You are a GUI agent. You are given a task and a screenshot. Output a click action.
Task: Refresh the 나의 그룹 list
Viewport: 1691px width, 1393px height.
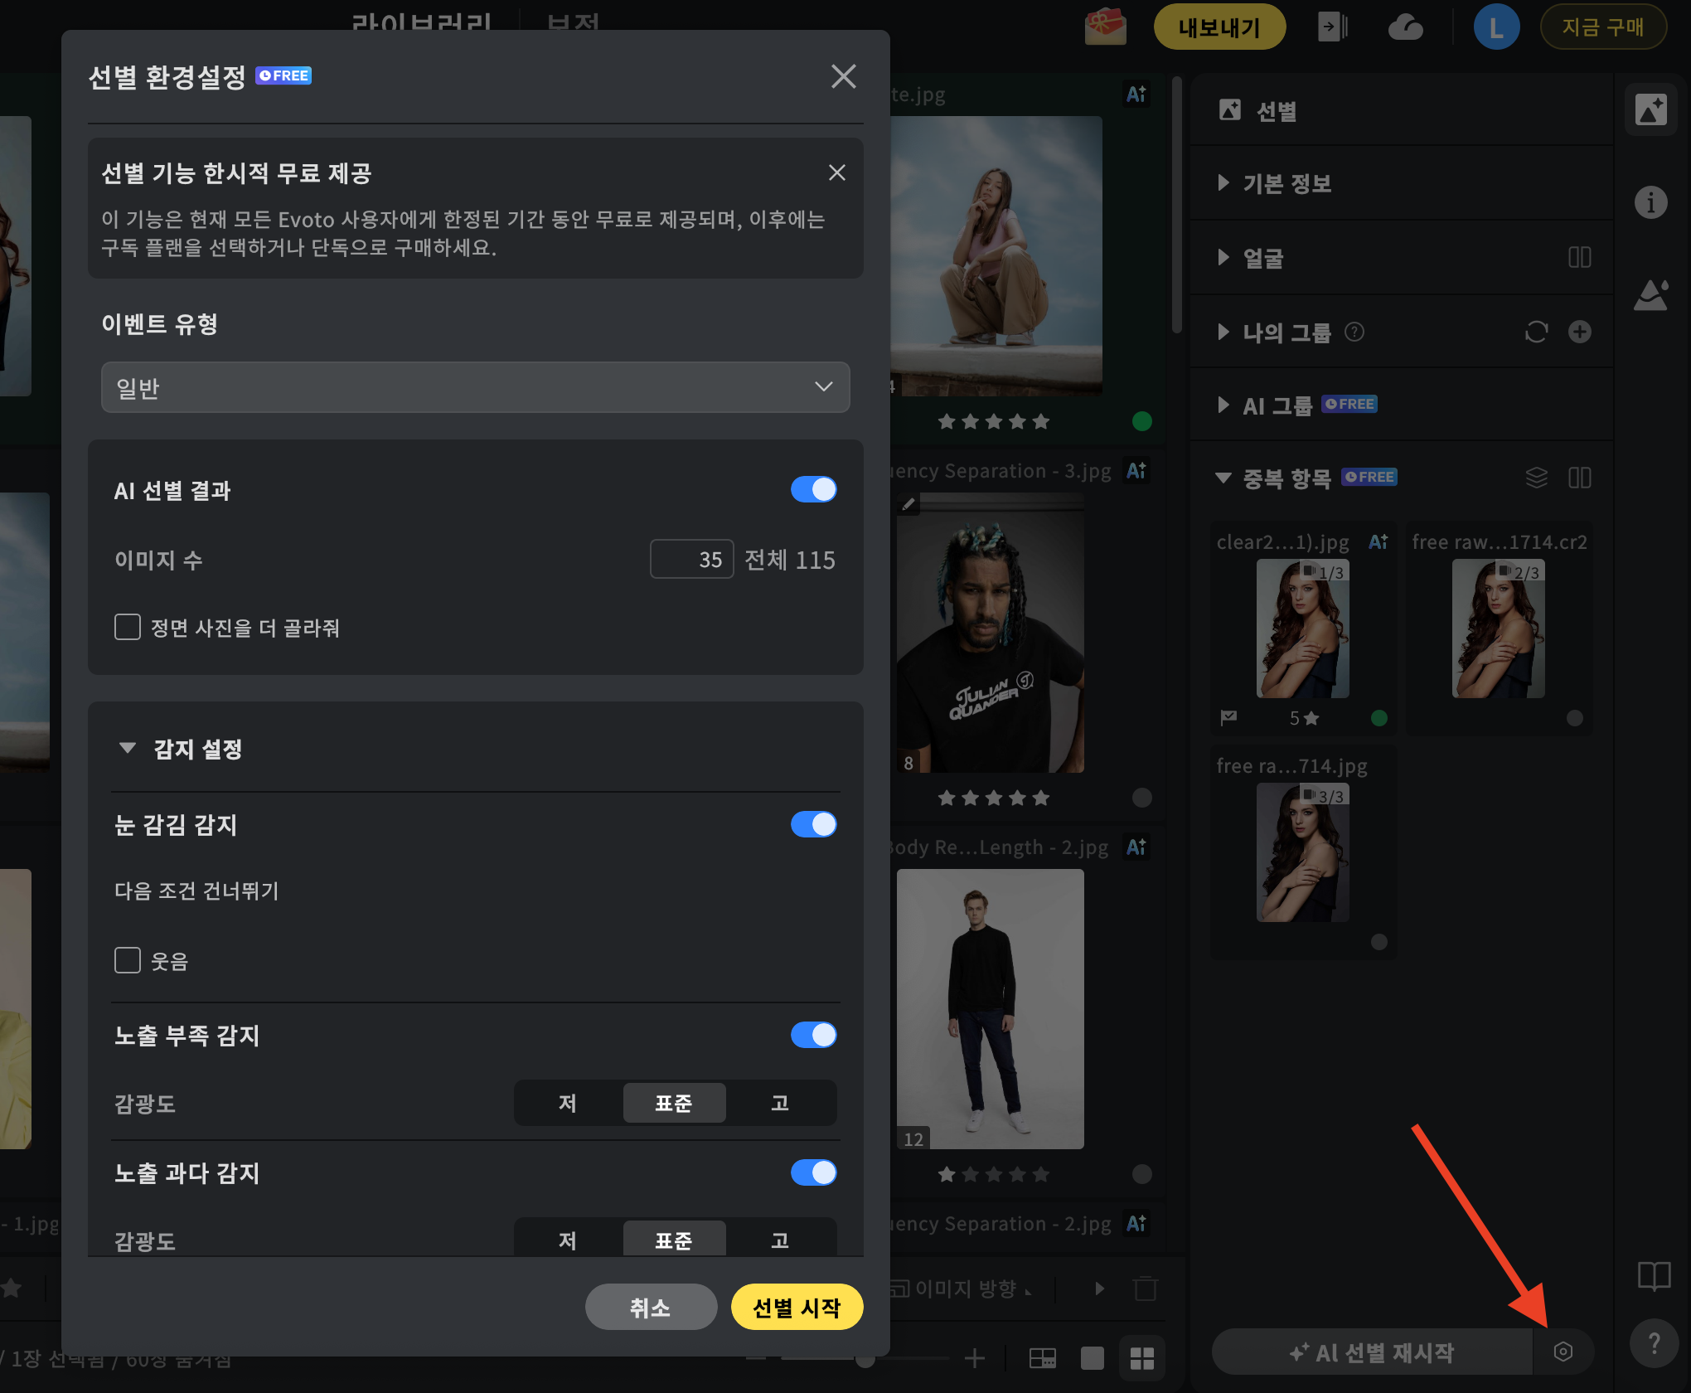[x=1536, y=332]
